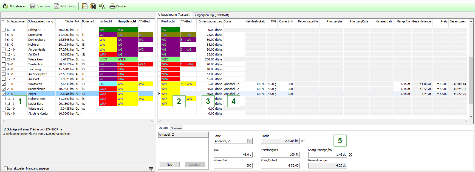Click the crossed-out list toolbar icon

click(93, 6)
